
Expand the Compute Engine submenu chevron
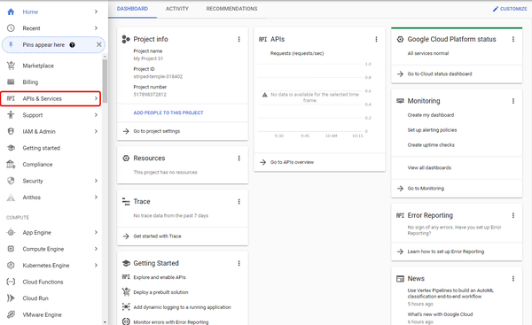click(x=96, y=249)
